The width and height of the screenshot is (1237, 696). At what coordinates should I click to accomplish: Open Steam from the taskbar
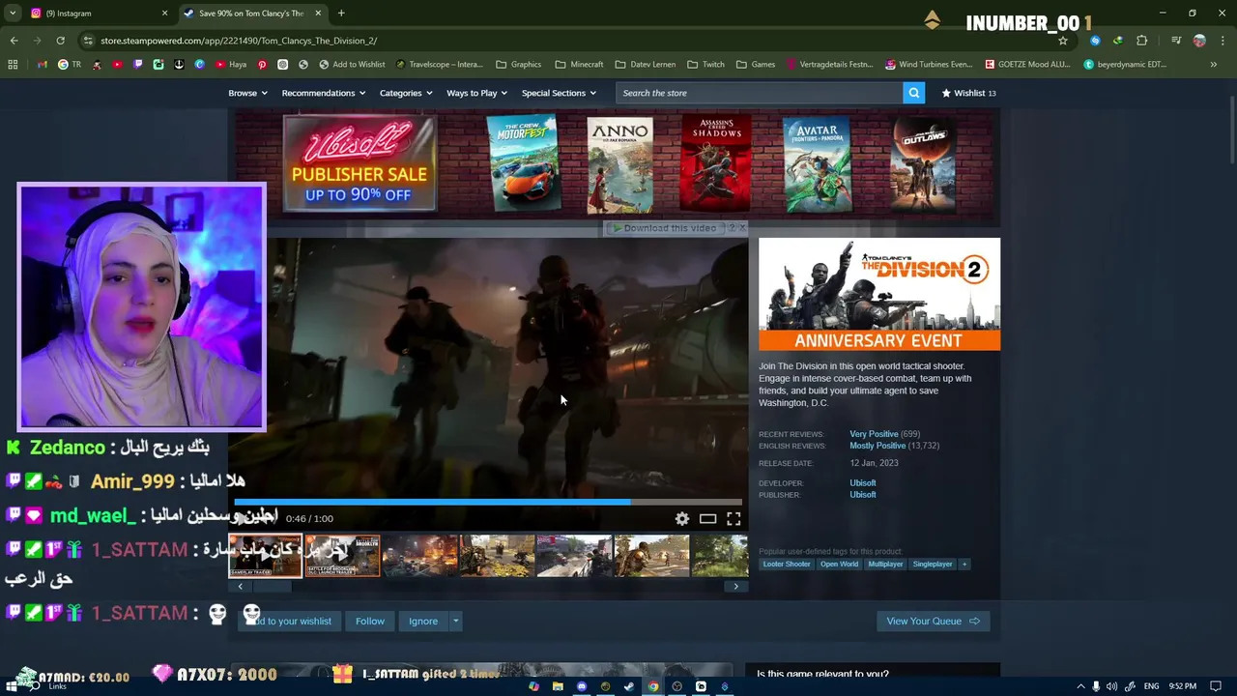[629, 686]
